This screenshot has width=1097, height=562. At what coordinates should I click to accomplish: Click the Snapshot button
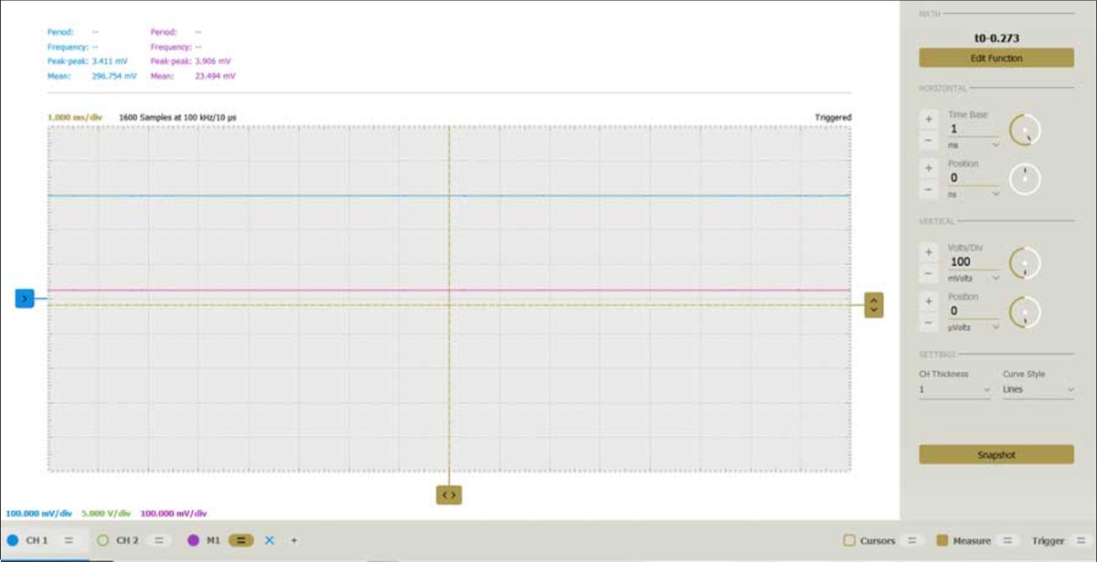(x=996, y=454)
